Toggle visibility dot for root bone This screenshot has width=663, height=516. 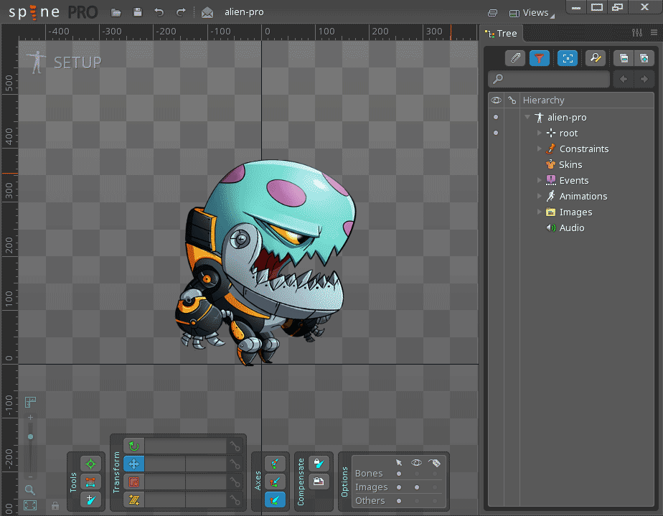[x=495, y=133]
